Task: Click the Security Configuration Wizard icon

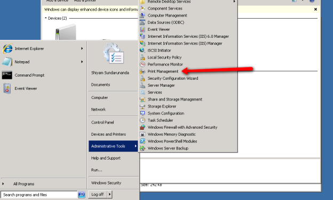Action: 142,78
